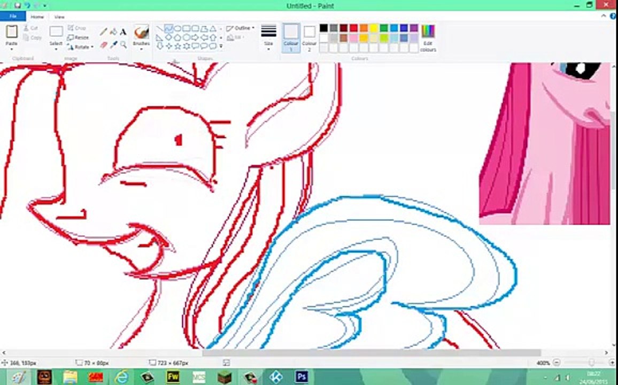The image size is (618, 385).
Task: Pick the black colour swatch
Action: click(323, 28)
